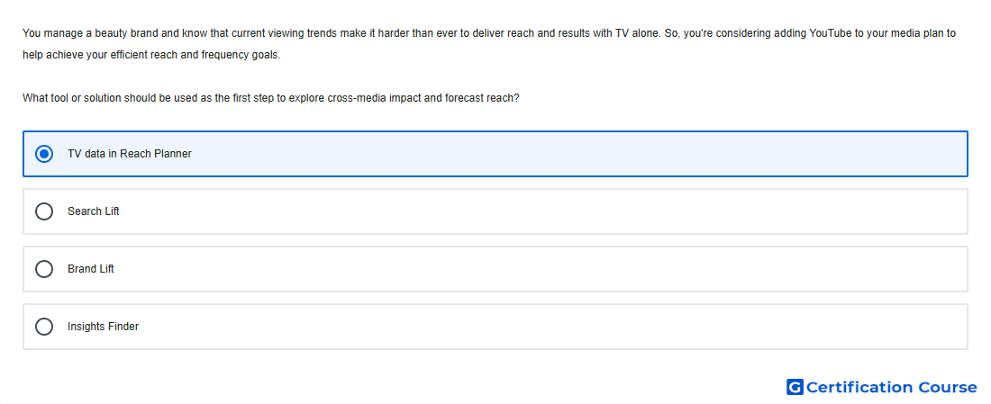
Task: Click the 'Insights Finder' answer label
Action: [103, 327]
